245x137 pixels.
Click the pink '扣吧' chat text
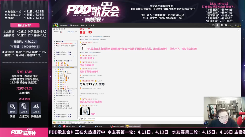coord(93,114)
